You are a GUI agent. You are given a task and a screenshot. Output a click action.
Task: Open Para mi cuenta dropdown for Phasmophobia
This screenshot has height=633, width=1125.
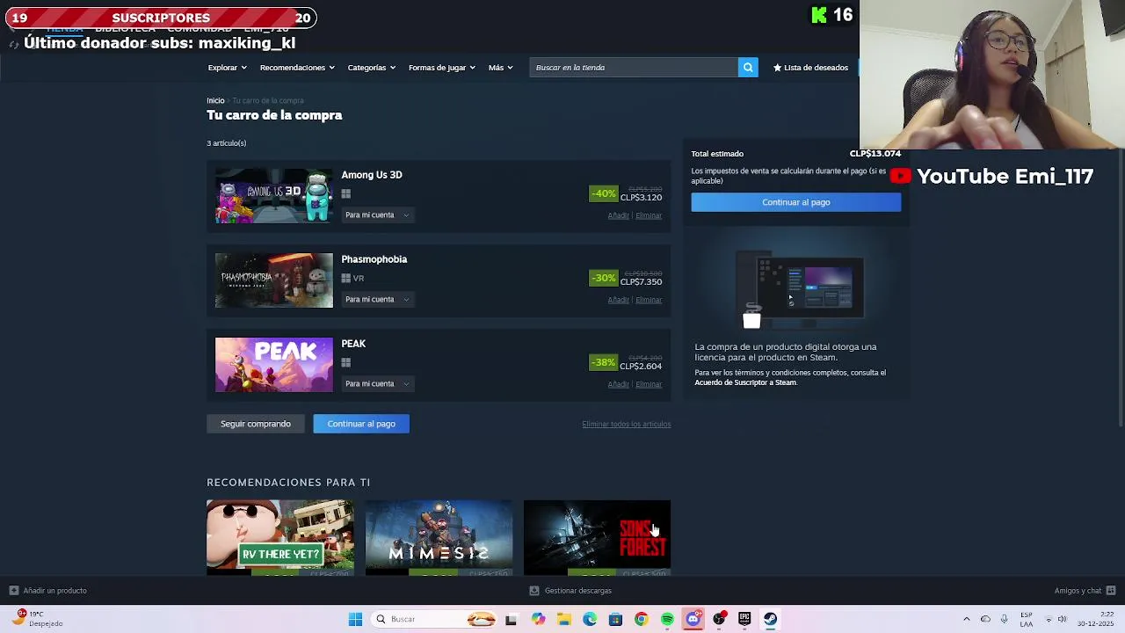377,300
